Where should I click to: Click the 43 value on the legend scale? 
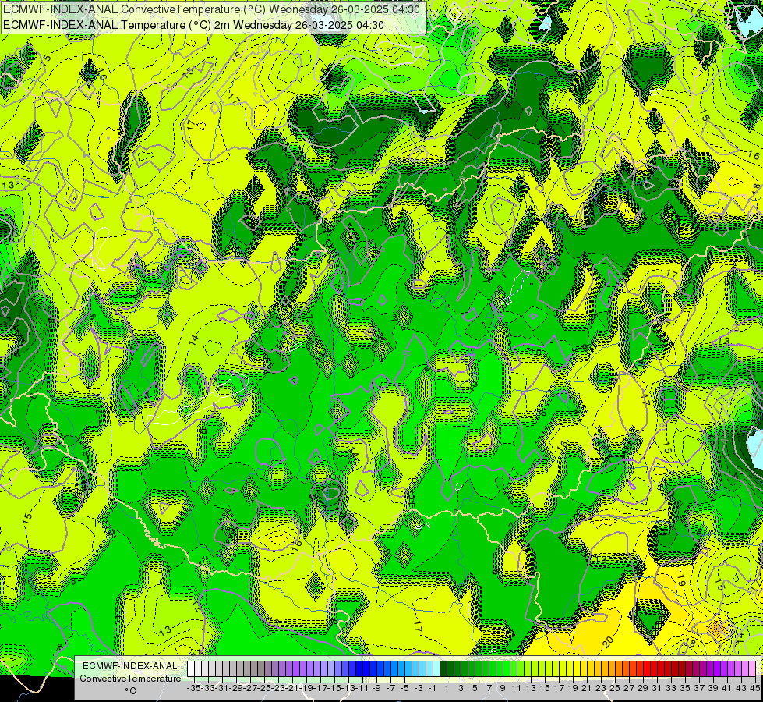coord(741,688)
